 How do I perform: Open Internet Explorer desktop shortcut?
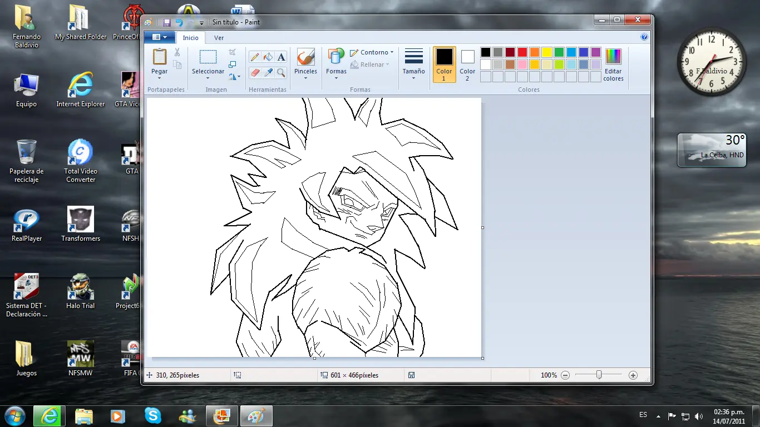tap(81, 89)
